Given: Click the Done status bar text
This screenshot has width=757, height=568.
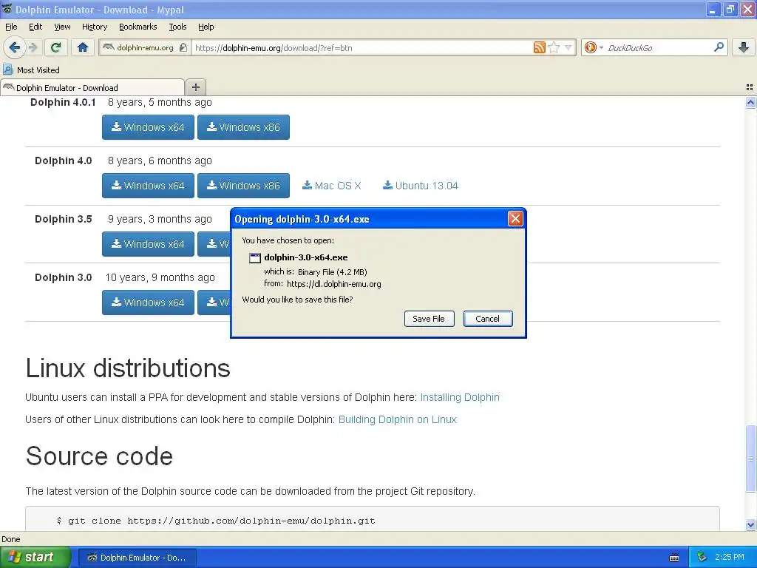Looking at the screenshot, I should click(x=10, y=539).
